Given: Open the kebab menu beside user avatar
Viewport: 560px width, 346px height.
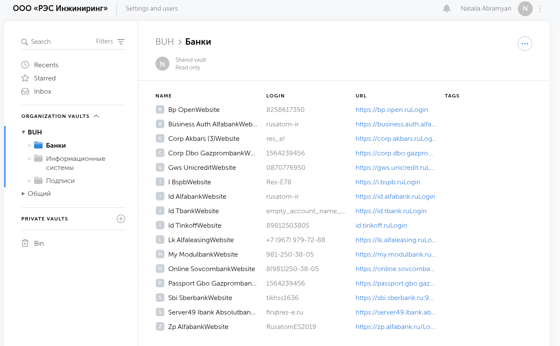Looking at the screenshot, I should (540, 9).
